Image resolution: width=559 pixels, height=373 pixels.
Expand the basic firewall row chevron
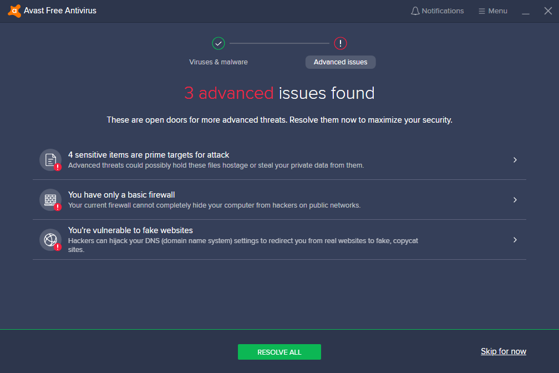coord(515,200)
